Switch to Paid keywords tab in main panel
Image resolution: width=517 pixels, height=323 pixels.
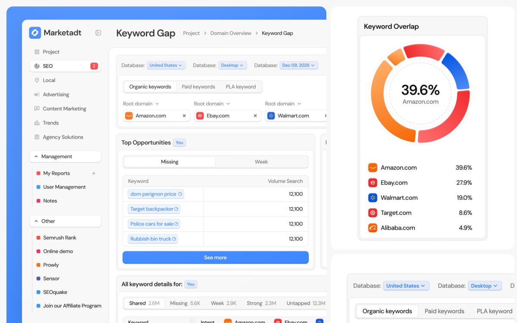pyautogui.click(x=198, y=87)
